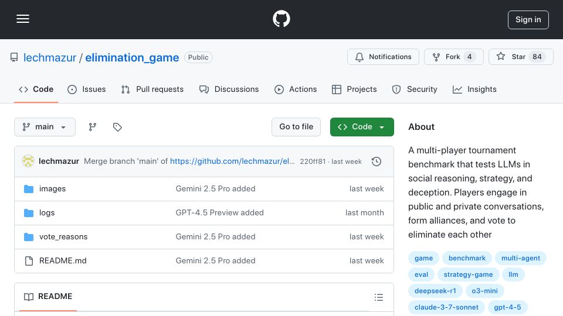
Task: Select the README tab heading
Action: click(x=48, y=297)
